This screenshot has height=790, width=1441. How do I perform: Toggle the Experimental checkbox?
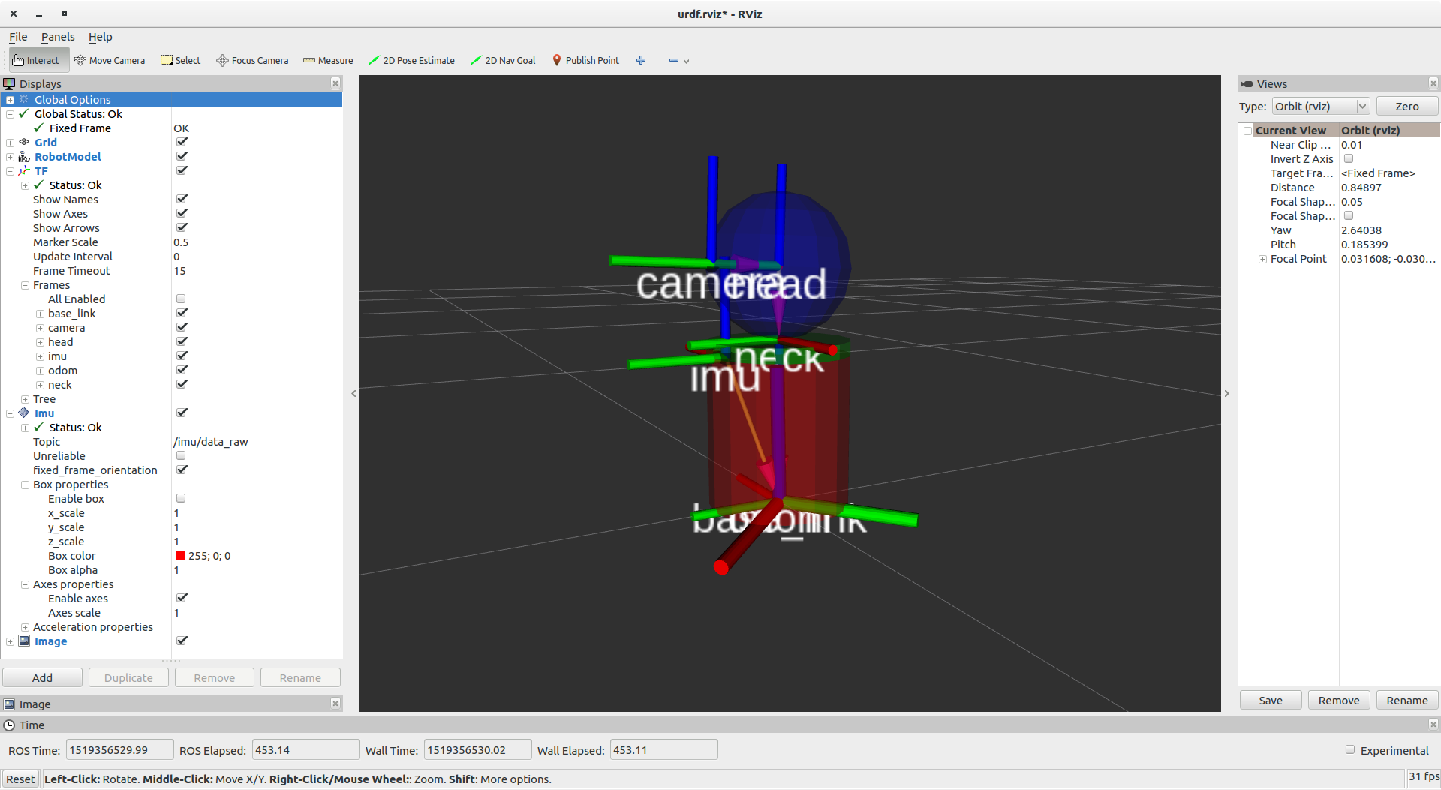[1350, 749]
